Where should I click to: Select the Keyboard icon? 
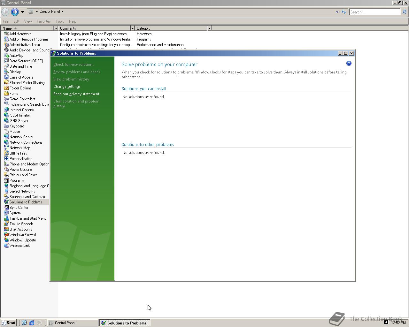tap(6, 126)
